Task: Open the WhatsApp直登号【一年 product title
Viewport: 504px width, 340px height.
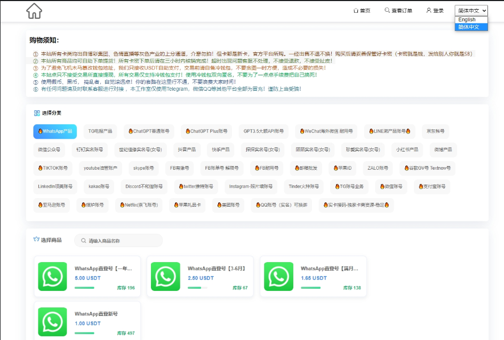Action: coord(103,268)
